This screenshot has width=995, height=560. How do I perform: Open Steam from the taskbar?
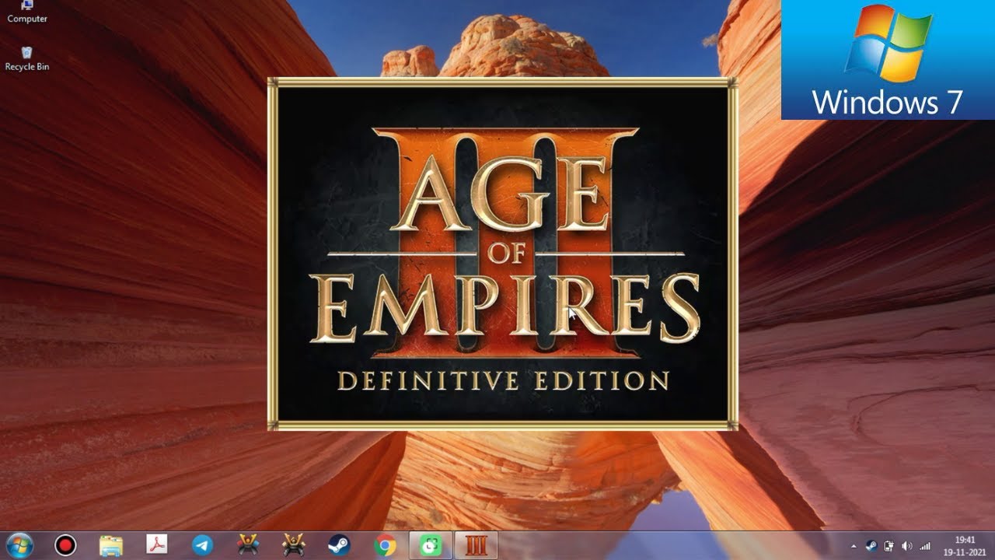click(x=339, y=545)
